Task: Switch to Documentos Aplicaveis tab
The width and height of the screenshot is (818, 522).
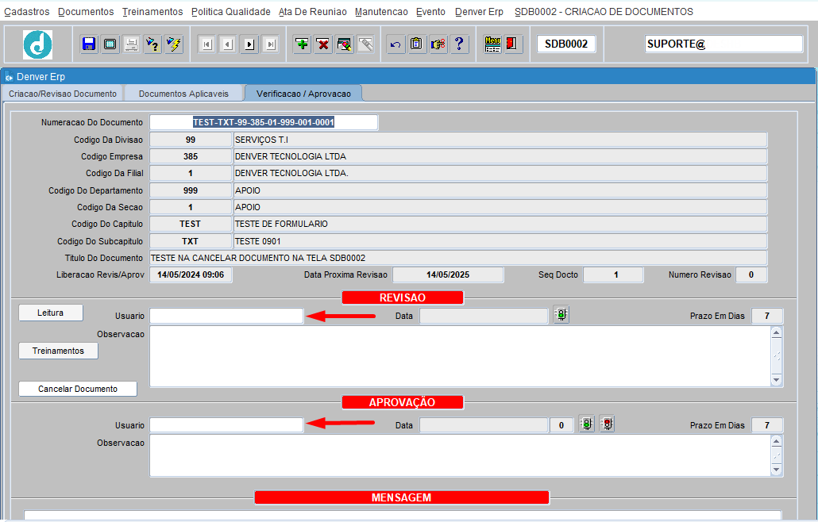Action: point(183,94)
